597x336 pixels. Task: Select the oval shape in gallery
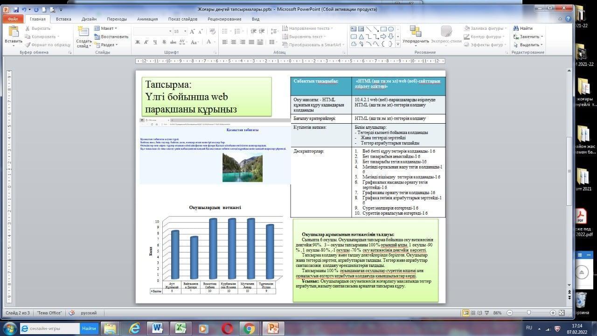[391, 29]
